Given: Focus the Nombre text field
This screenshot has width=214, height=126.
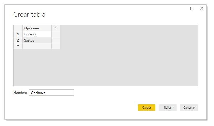Looking at the screenshot, I should [51, 93].
